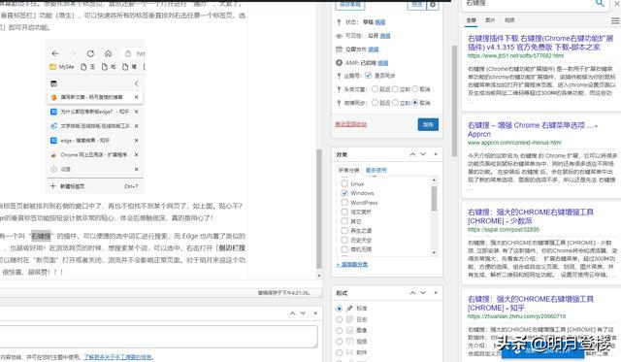Screen dimensions: 621x362
Task: Click the calendar icon beside 立即发布
Action: click(x=339, y=49)
